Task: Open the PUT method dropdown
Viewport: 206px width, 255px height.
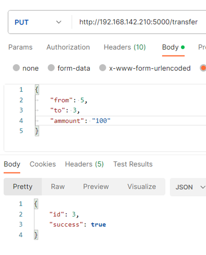Action: pyautogui.click(x=38, y=22)
